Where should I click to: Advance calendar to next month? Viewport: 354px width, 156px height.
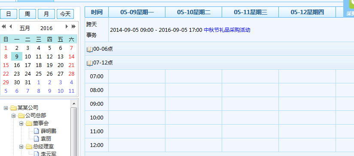point(67,27)
